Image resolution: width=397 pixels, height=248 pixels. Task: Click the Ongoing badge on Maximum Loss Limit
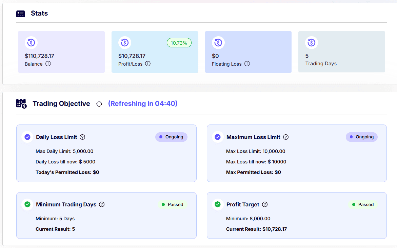tap(362, 137)
